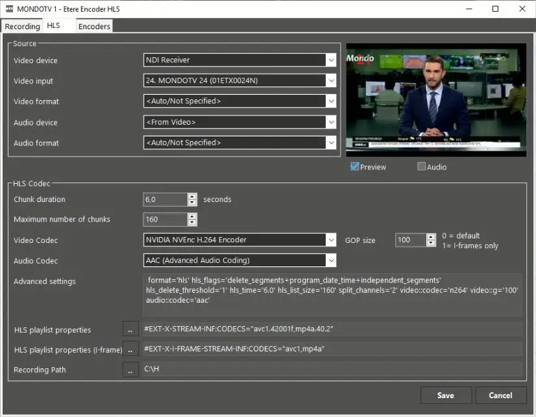The height and width of the screenshot is (417, 536).
Task: Browse for HLS playlist properties
Action: click(x=130, y=330)
